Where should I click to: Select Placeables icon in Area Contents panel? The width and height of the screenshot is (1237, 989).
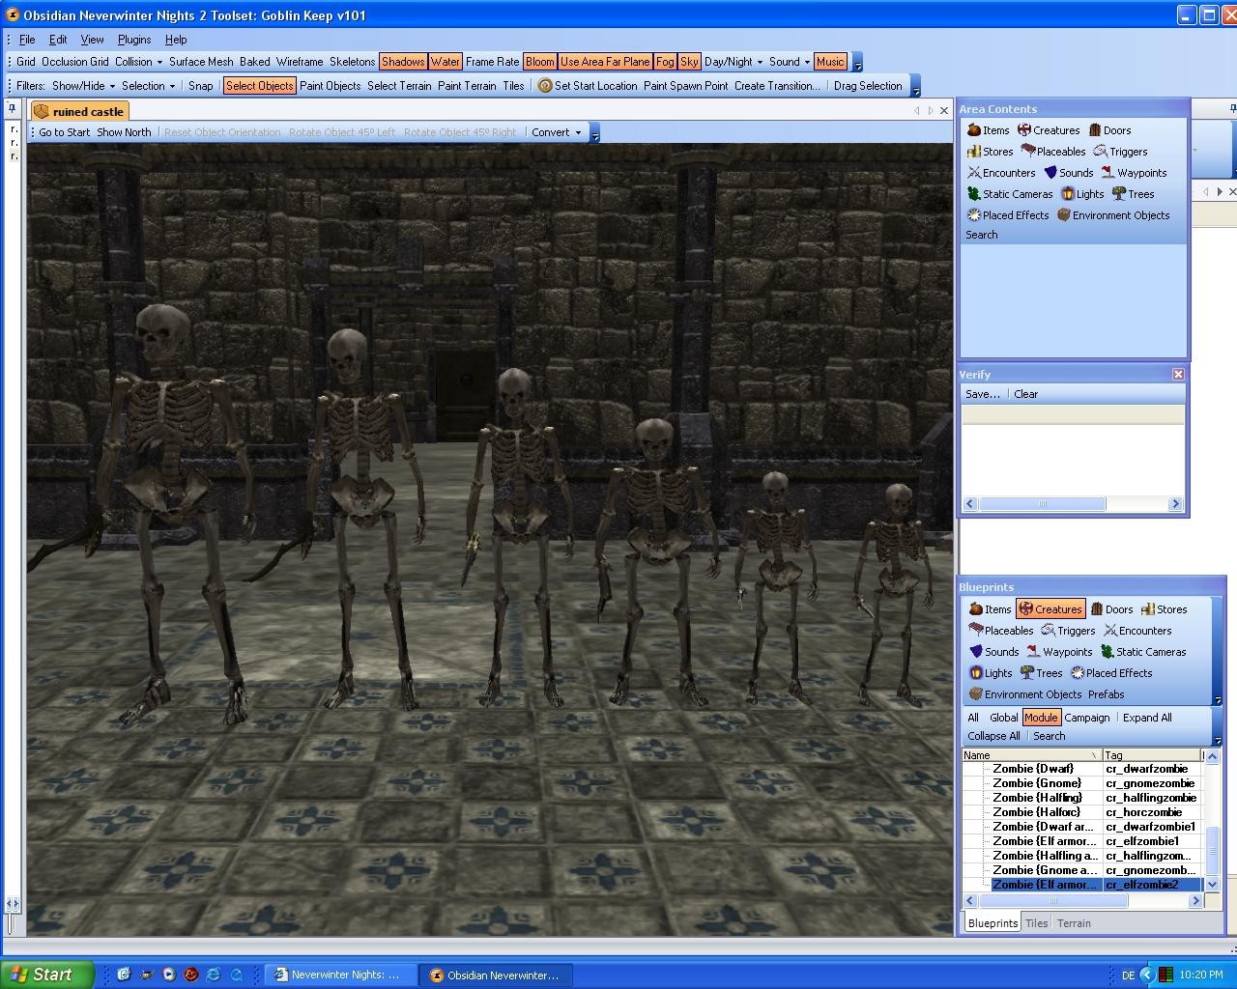(1029, 152)
